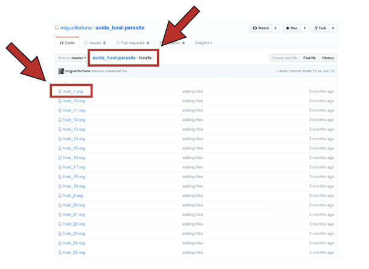
Task: Click the Find file button
Action: pyautogui.click(x=309, y=58)
